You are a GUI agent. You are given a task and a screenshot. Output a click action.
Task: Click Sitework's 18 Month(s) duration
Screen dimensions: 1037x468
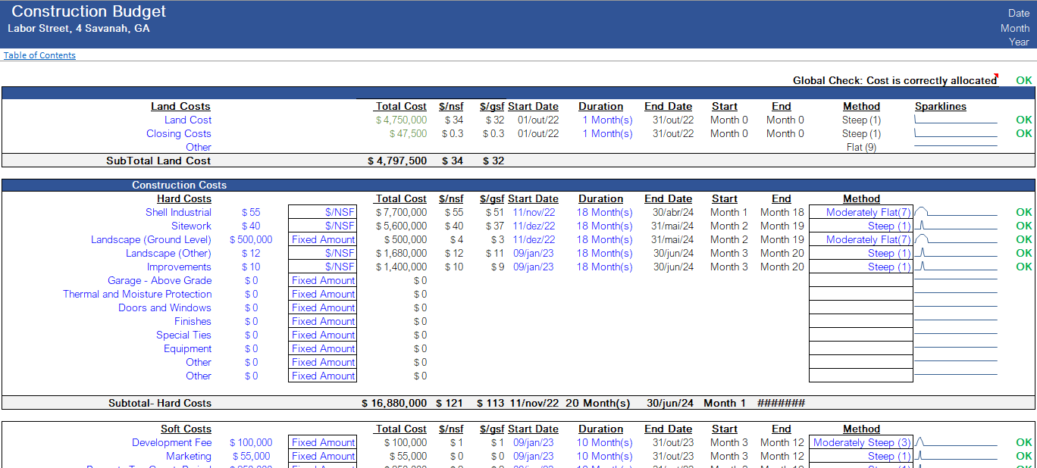point(604,226)
